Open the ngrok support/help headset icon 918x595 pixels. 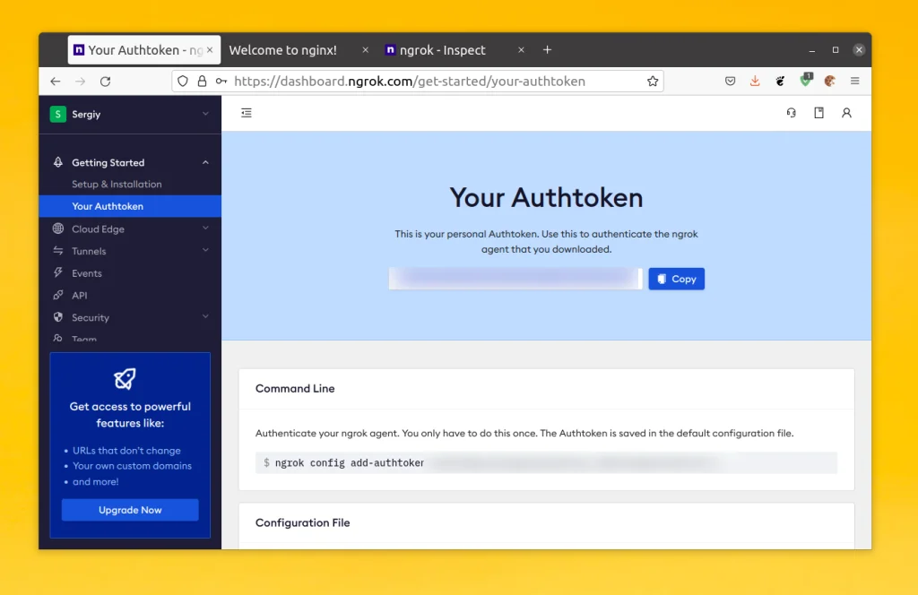pos(790,113)
